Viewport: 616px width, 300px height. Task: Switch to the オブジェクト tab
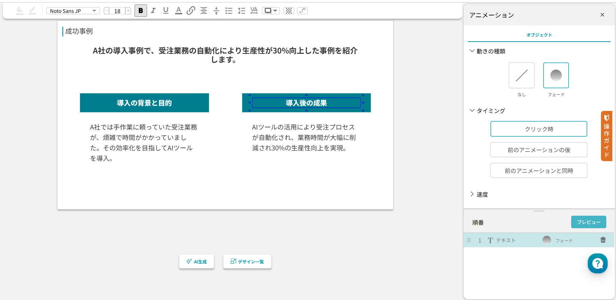click(539, 35)
